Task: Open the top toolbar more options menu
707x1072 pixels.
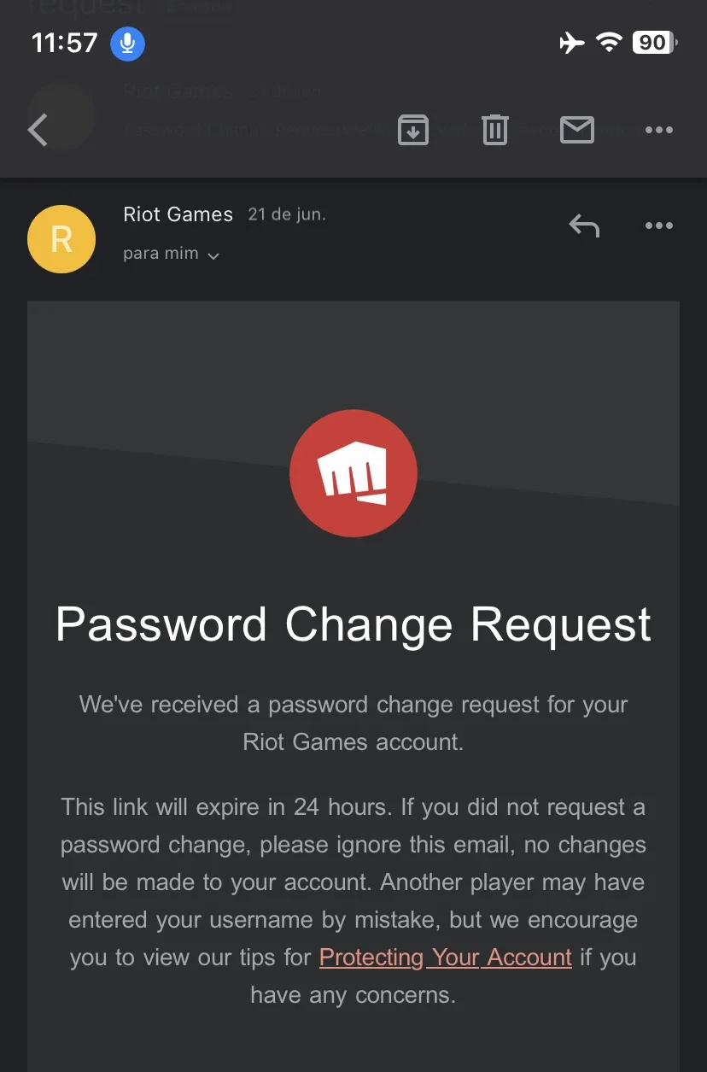Action: tap(659, 131)
